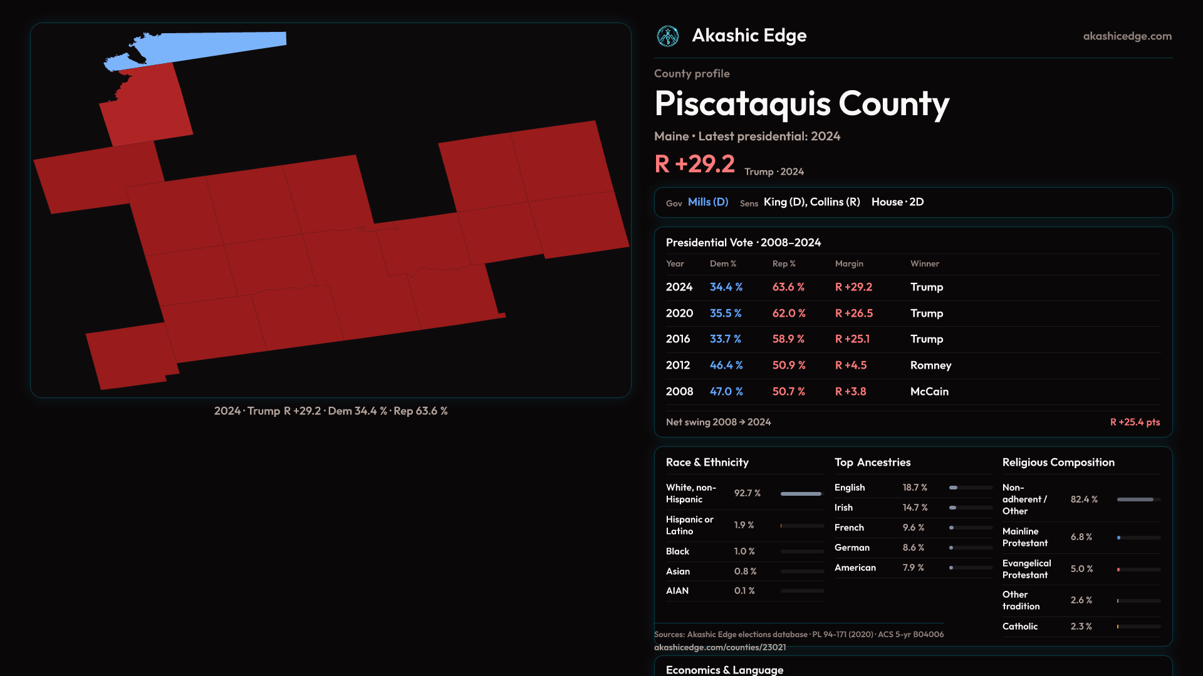The image size is (1203, 676).
Task: Click the Catholic yellow bar indicator
Action: pyautogui.click(x=1118, y=627)
